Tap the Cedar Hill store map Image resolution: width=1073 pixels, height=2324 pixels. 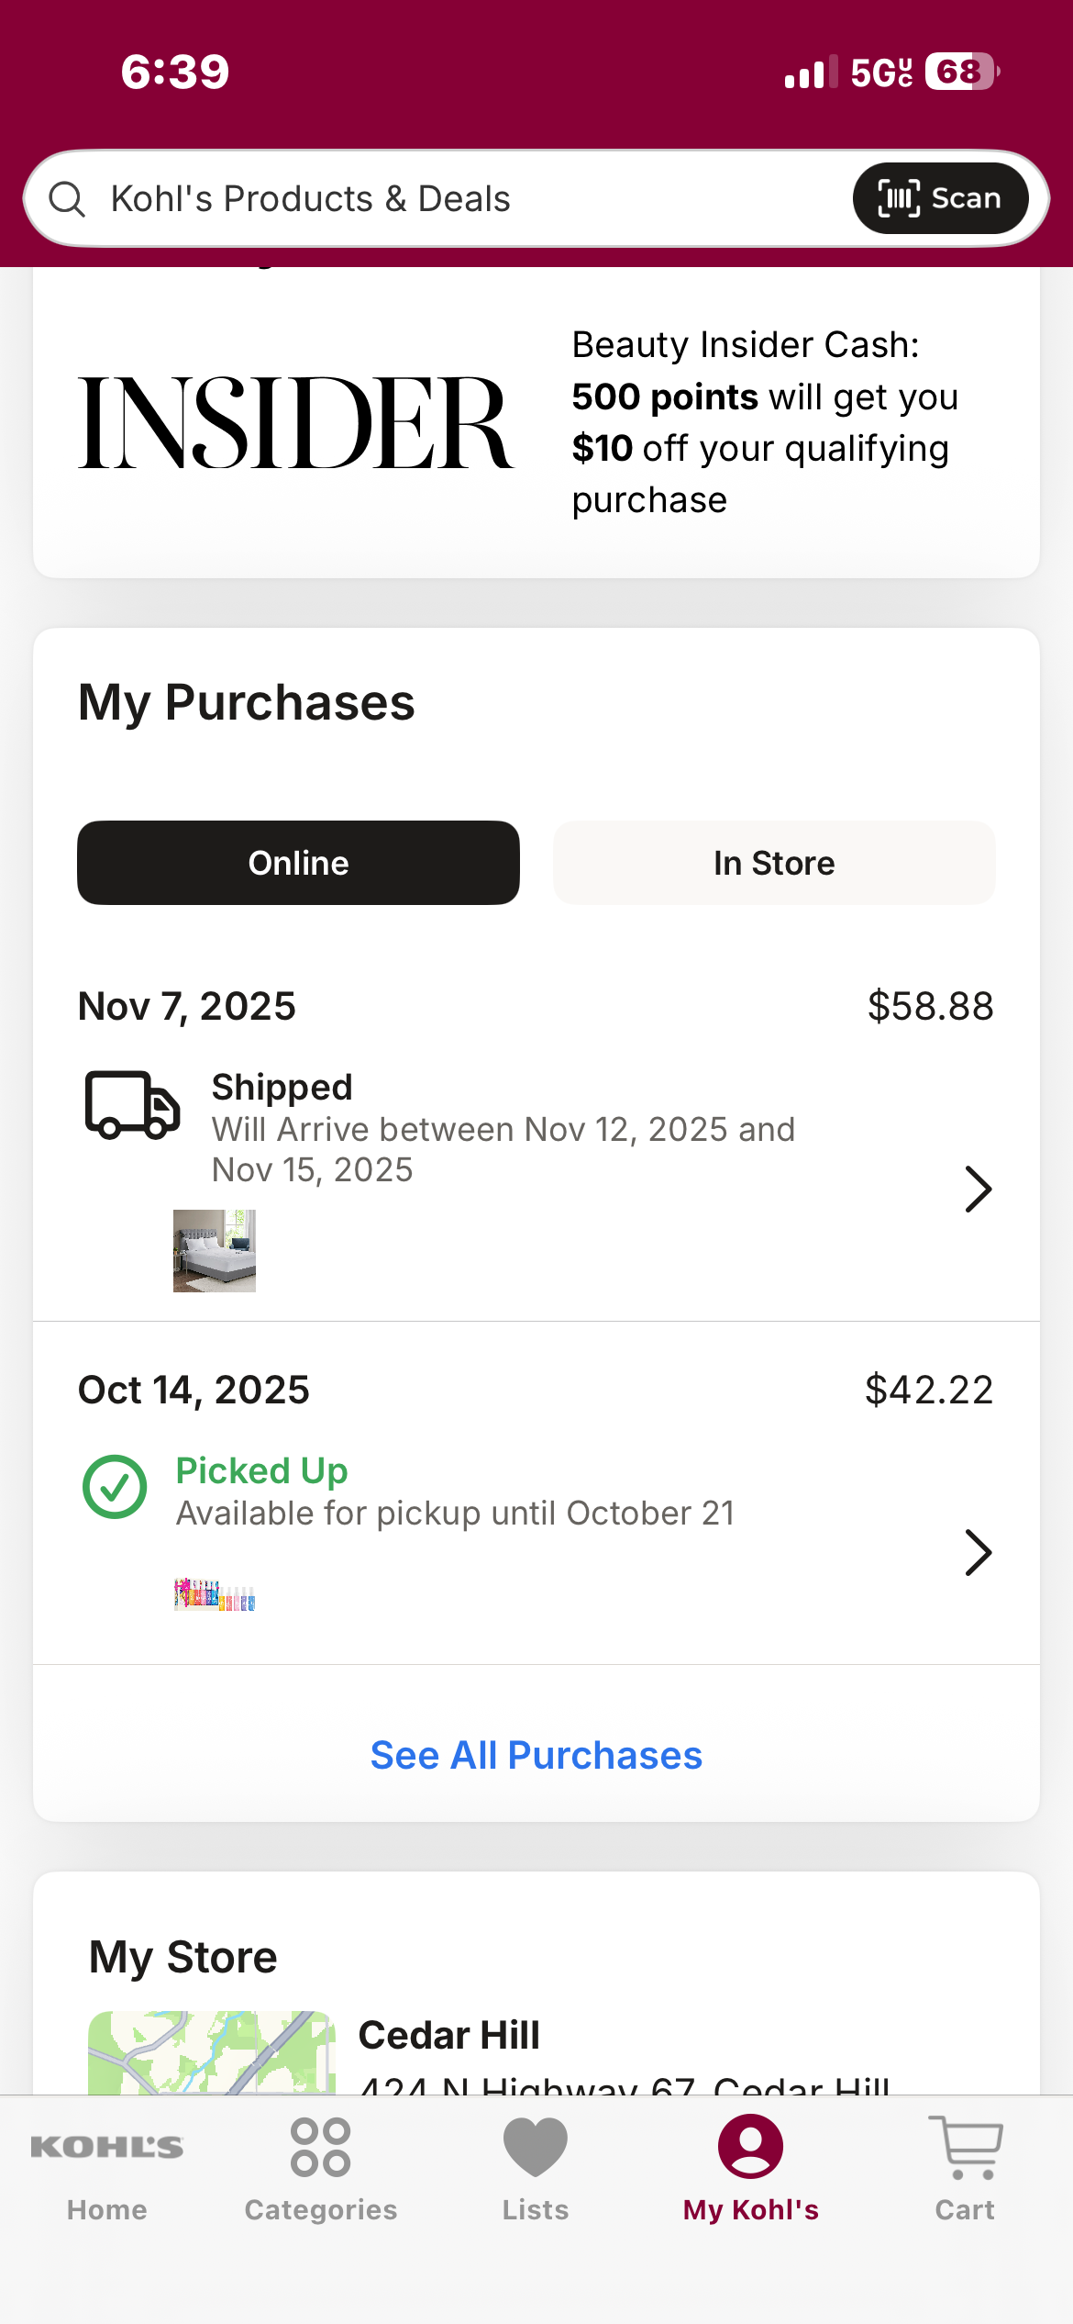click(212, 2052)
